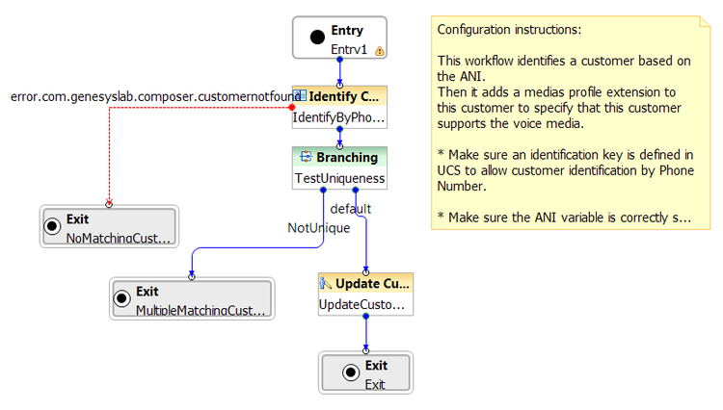The image size is (723, 410).
Task: Select the Entry block title
Action: (x=347, y=31)
